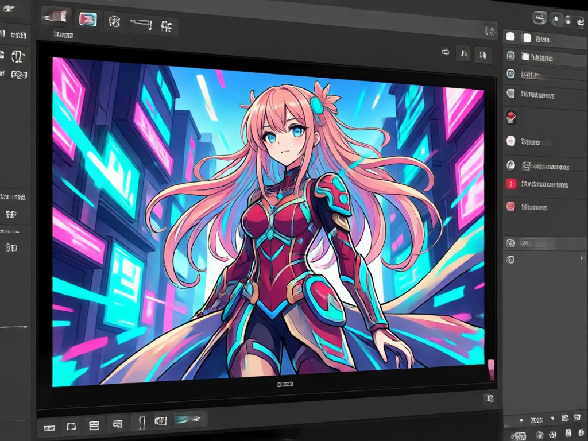Select the teal brush stroke preview in the bottom toolbar
The height and width of the screenshot is (441, 588).
(x=189, y=419)
